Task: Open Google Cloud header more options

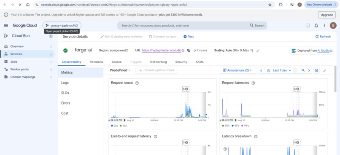Action: pos(325,26)
